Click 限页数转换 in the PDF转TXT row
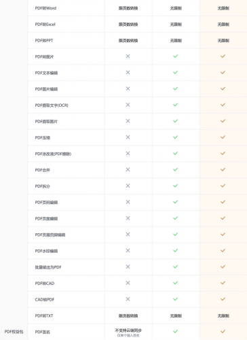The width and height of the screenshot is (247, 340). (x=128, y=316)
